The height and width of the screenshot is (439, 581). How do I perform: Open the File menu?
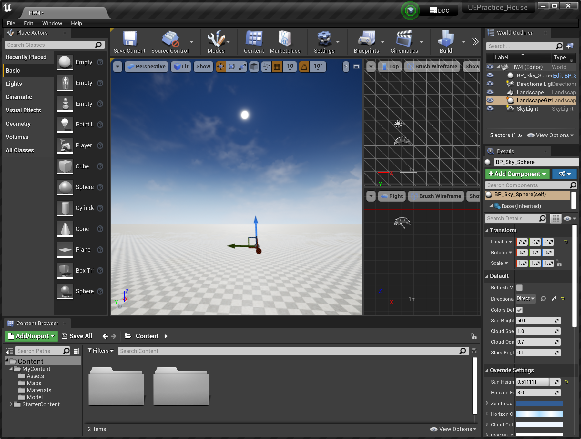11,23
